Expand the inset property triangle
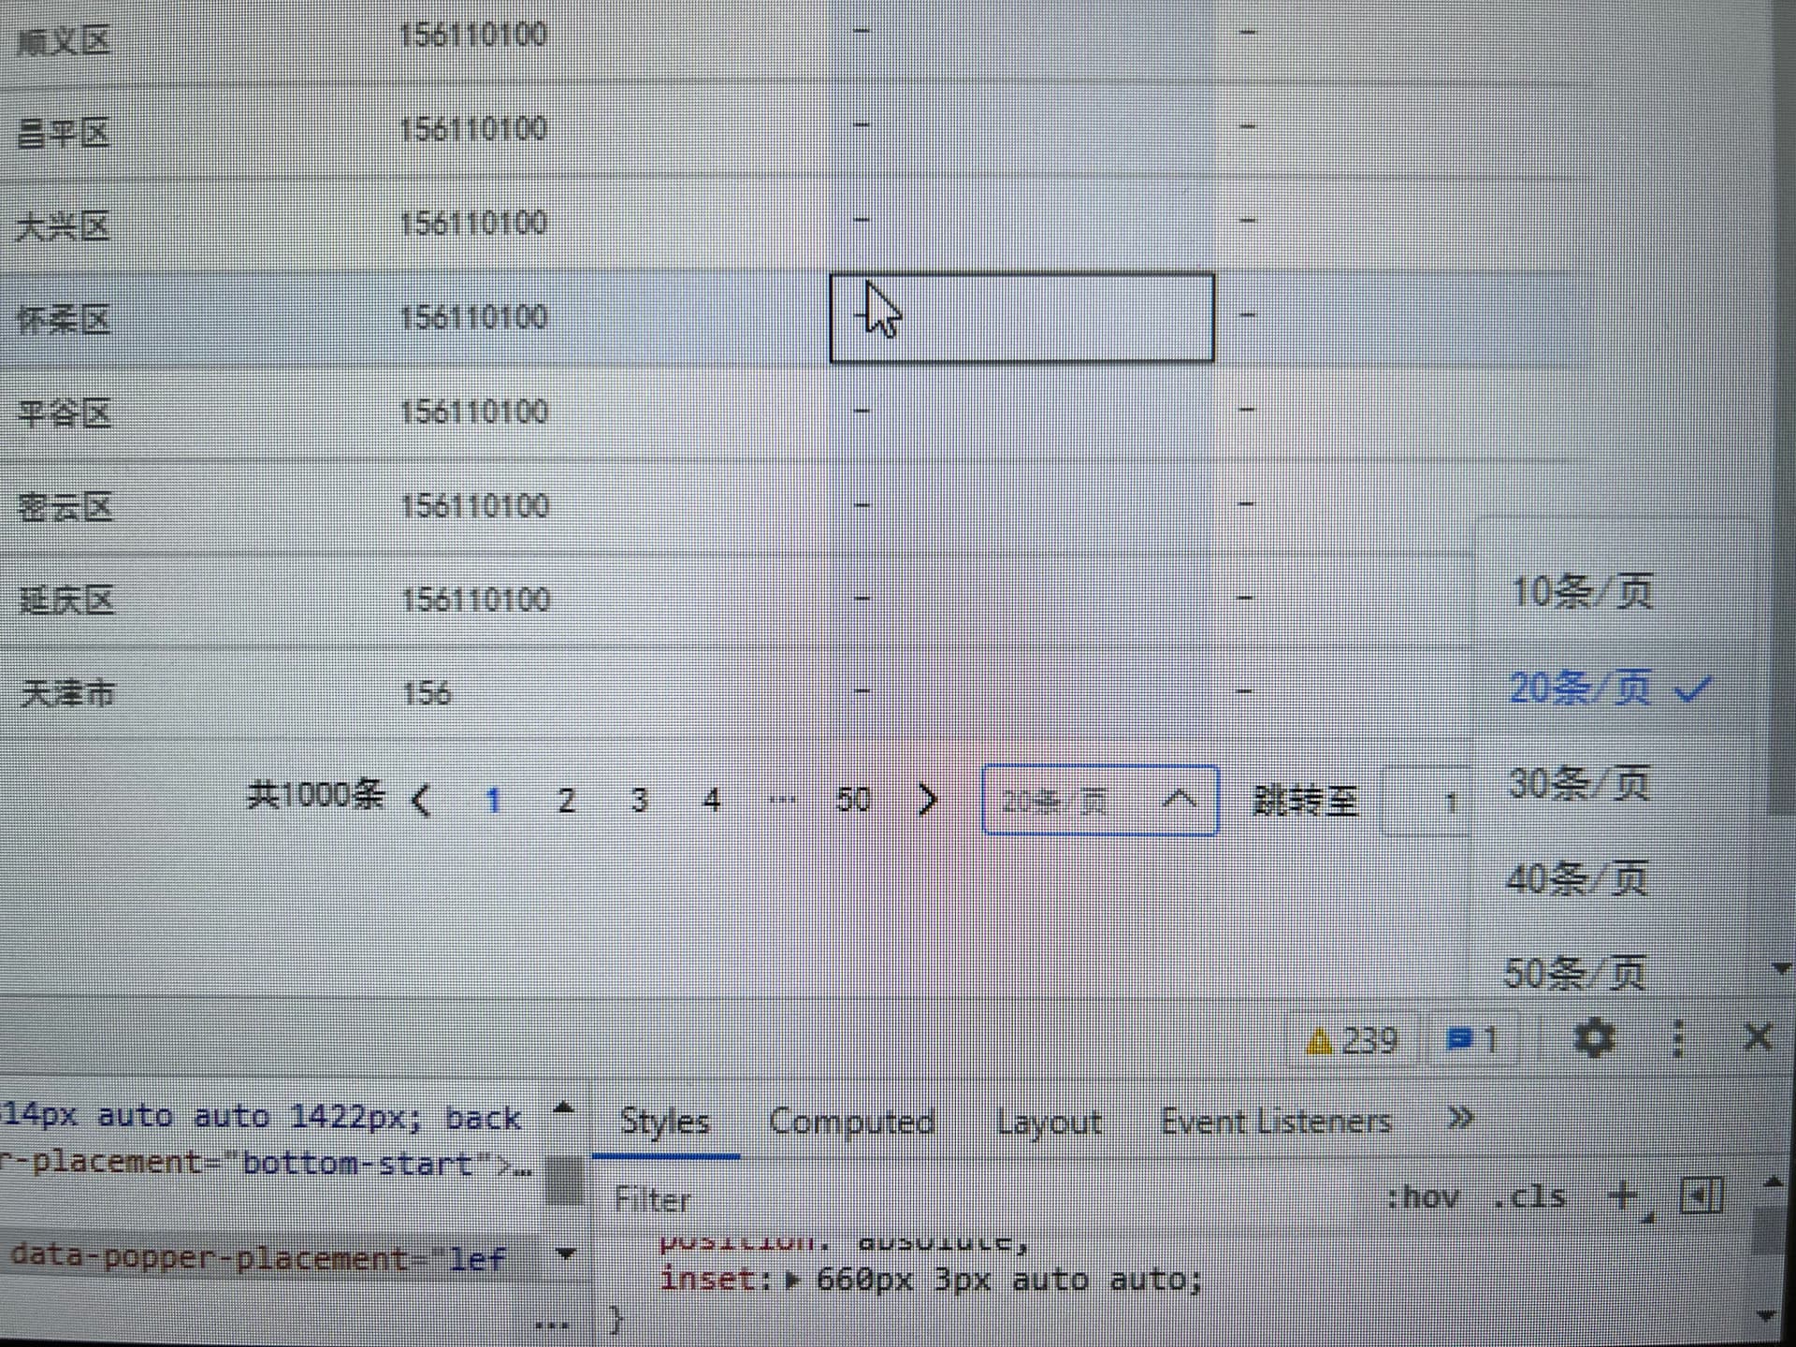The width and height of the screenshot is (1796, 1347). pyautogui.click(x=793, y=1281)
